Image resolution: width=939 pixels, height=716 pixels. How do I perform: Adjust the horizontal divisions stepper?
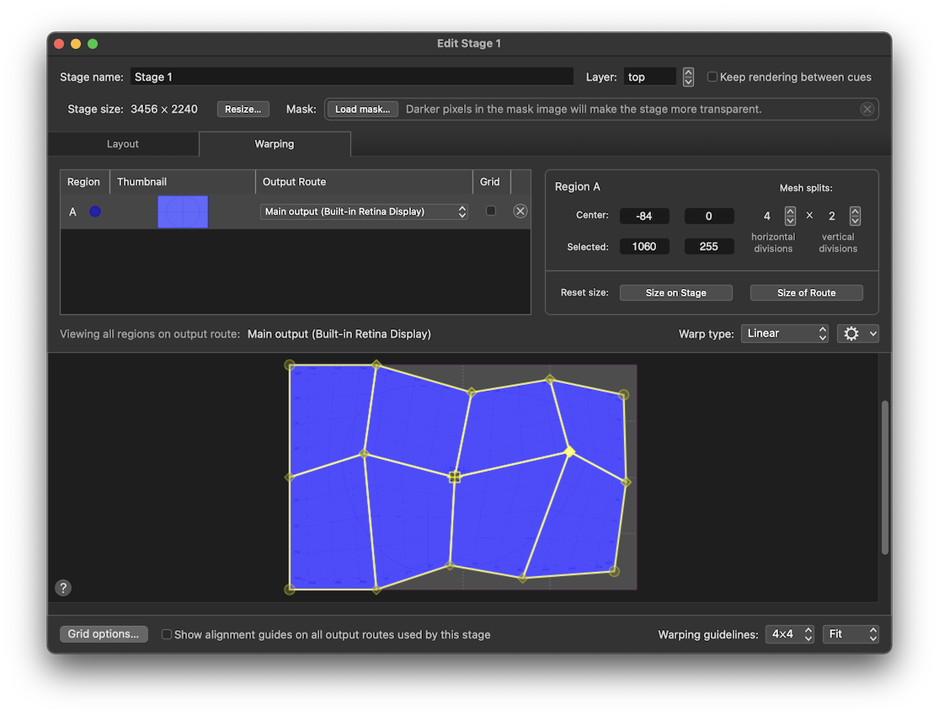790,216
